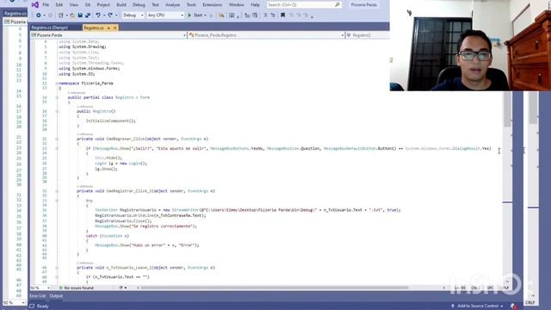
Task: Open the View menu
Action: coord(73,4)
